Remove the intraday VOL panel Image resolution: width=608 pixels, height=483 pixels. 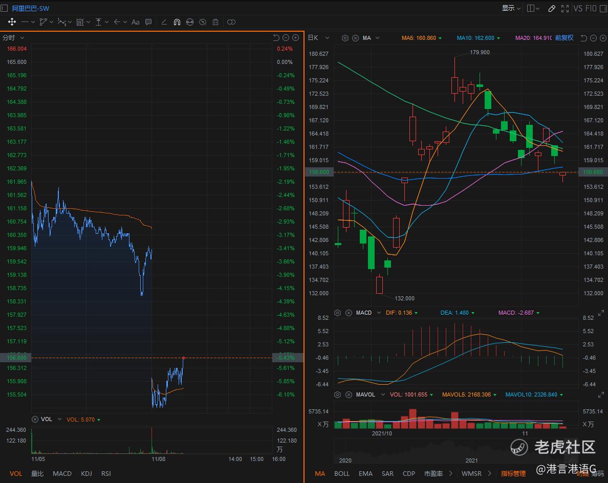(35, 419)
